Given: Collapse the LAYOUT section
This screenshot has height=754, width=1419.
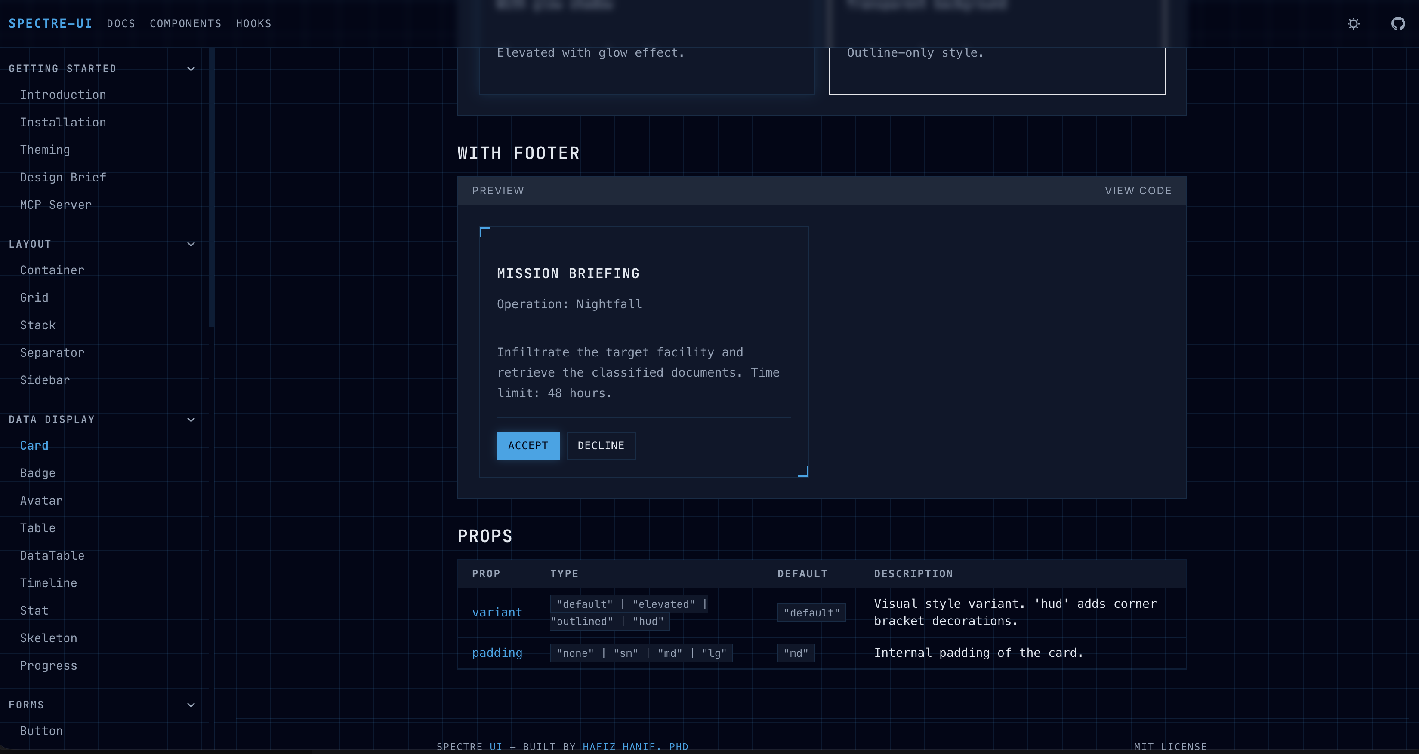Looking at the screenshot, I should (191, 244).
